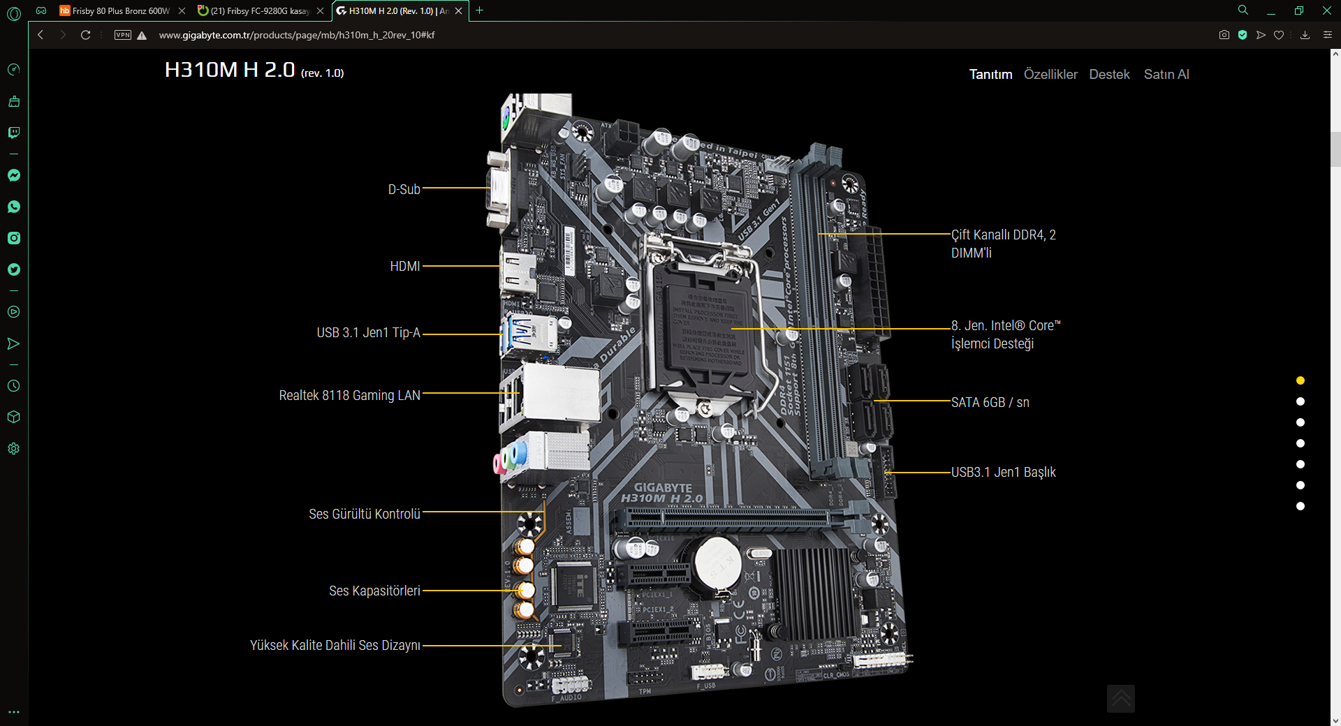1341x726 pixels.
Task: Click the HDMI label
Action: coord(405,266)
